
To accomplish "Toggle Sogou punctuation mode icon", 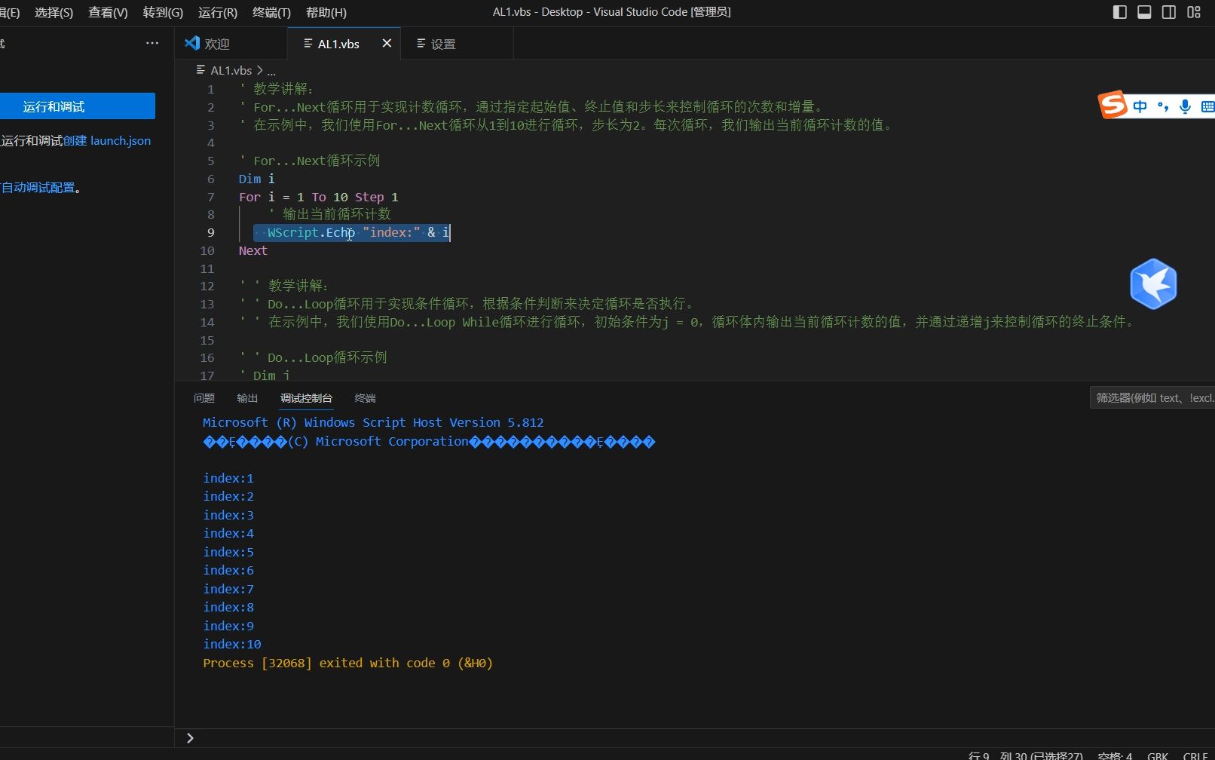I will (1162, 106).
